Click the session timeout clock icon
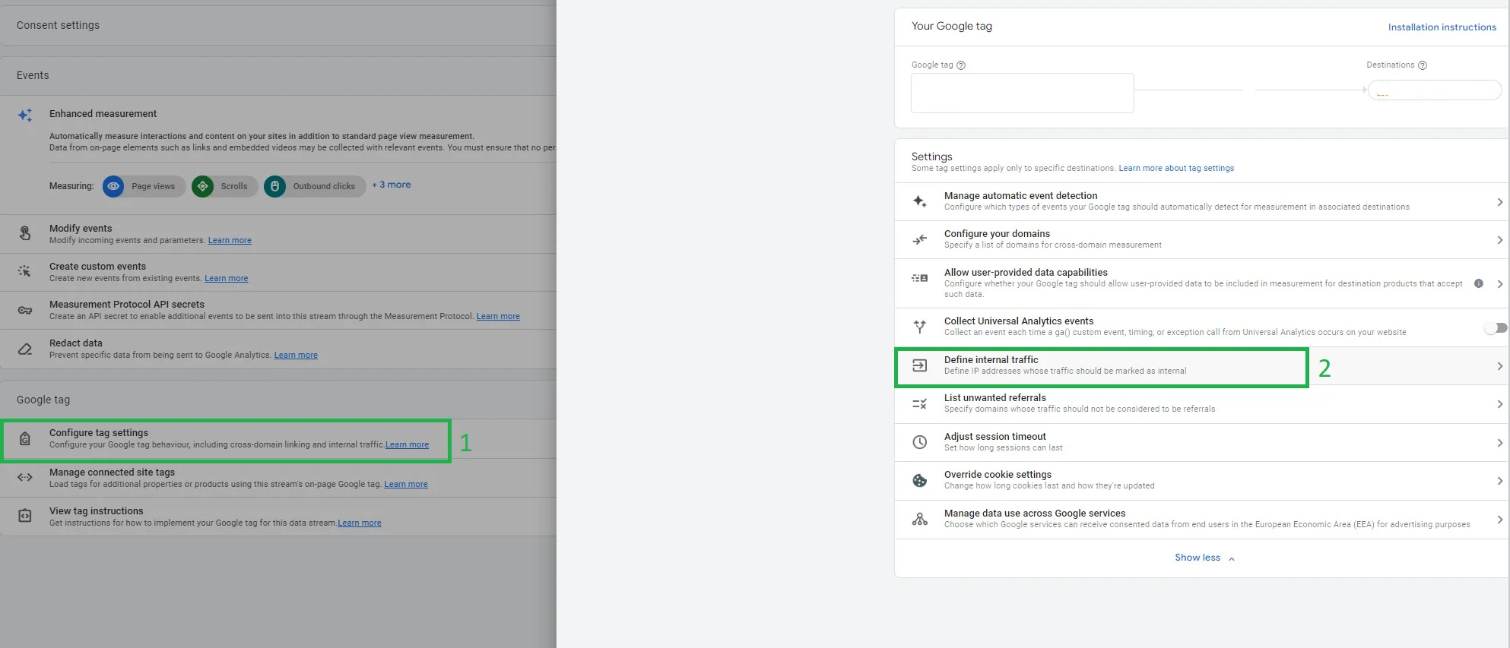This screenshot has height=648, width=1510. 920,442
